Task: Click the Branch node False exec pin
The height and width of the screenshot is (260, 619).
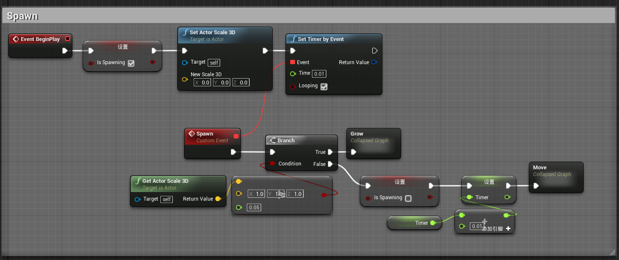Action: coord(330,164)
